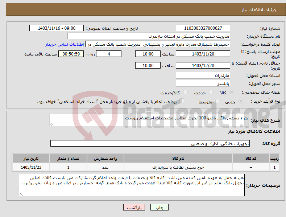Click the price validity date 1403/12/20
Viewport: 286px width, 217px height.
[x=203, y=65]
